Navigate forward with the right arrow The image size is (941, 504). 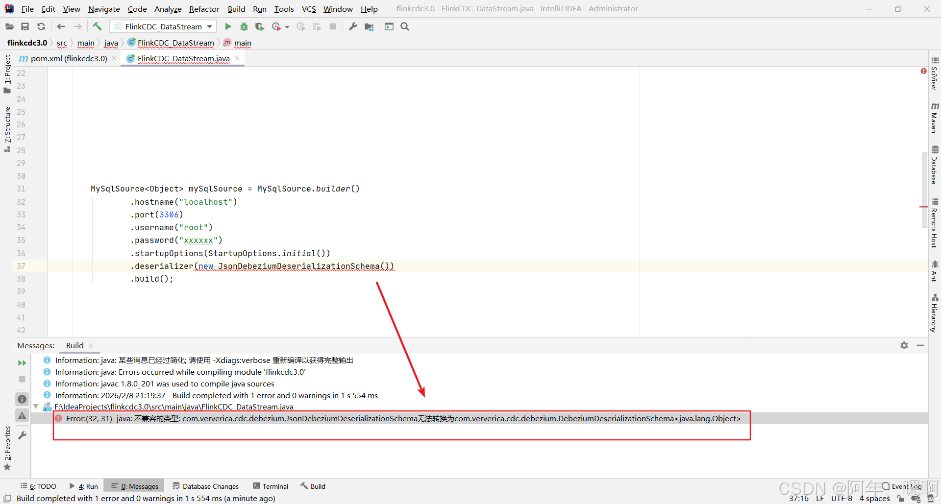[77, 26]
